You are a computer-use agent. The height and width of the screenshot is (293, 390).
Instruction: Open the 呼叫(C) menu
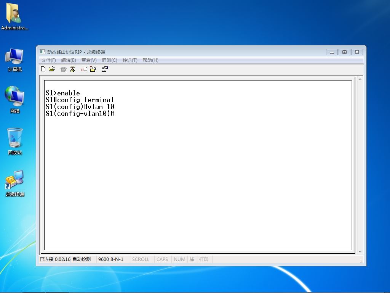click(109, 60)
